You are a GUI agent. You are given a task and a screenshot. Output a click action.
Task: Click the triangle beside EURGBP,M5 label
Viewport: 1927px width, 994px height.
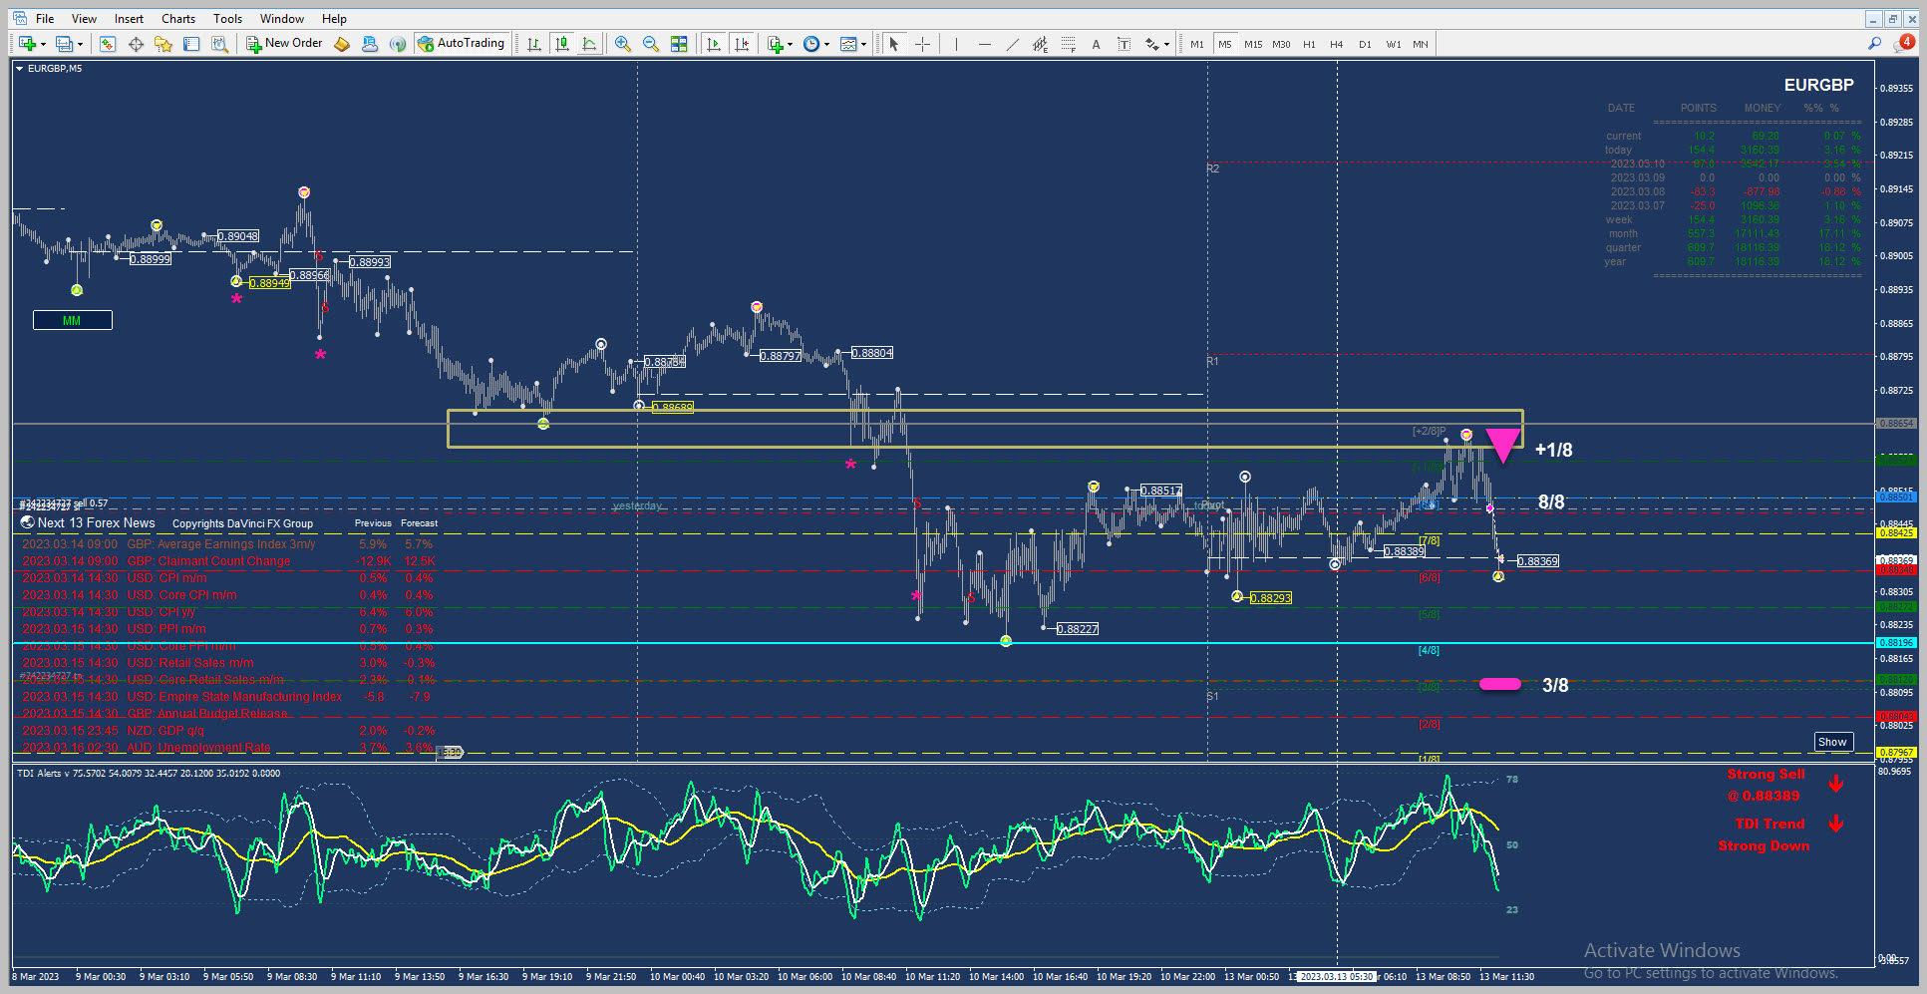click(x=19, y=69)
